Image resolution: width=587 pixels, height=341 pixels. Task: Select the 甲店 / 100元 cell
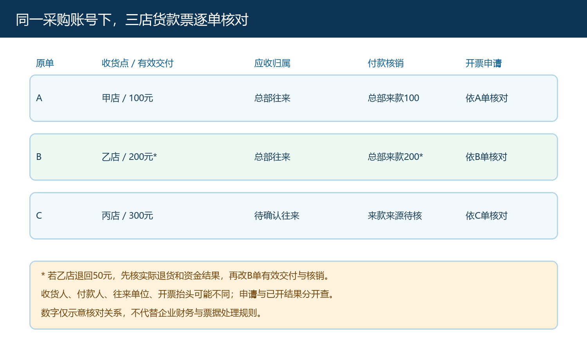[127, 98]
